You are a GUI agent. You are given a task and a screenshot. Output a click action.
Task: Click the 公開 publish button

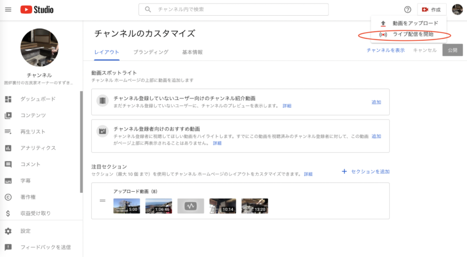click(452, 50)
